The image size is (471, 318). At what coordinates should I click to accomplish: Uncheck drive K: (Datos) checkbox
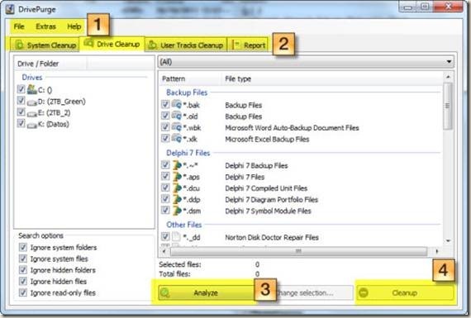tap(21, 123)
